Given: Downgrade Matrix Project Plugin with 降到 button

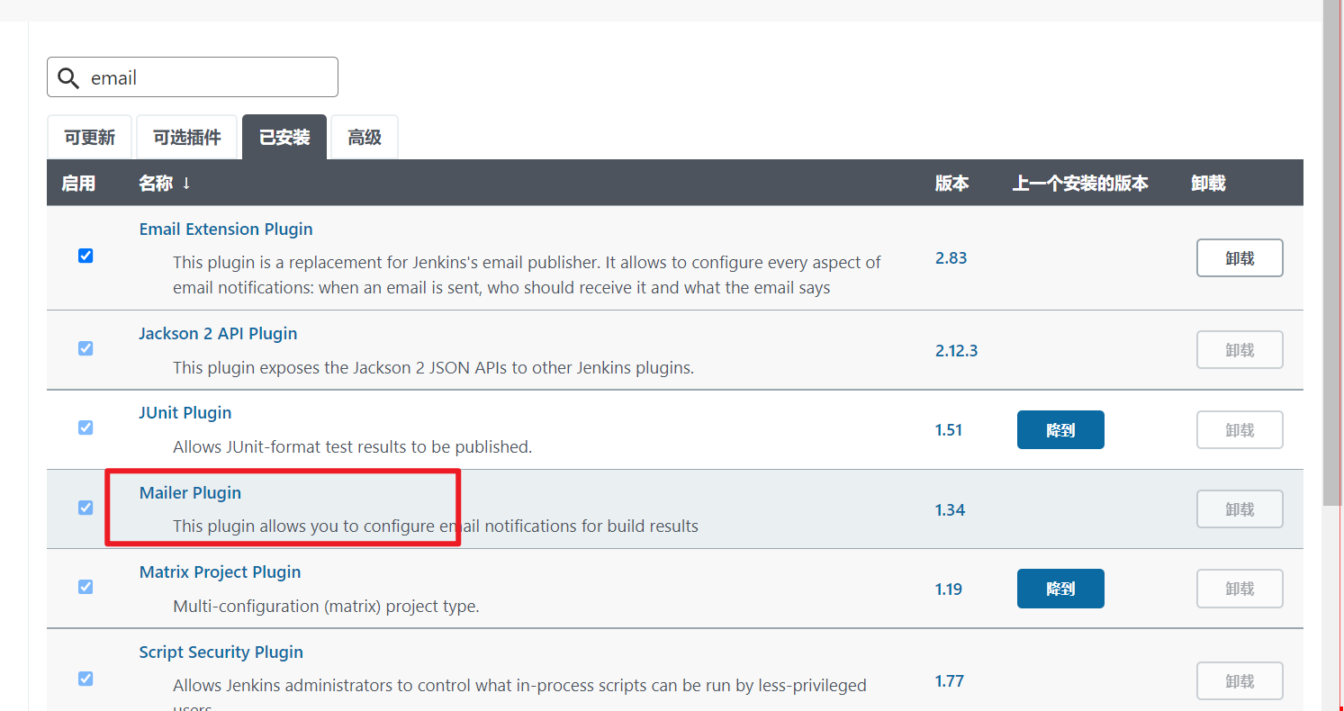Looking at the screenshot, I should [x=1060, y=589].
